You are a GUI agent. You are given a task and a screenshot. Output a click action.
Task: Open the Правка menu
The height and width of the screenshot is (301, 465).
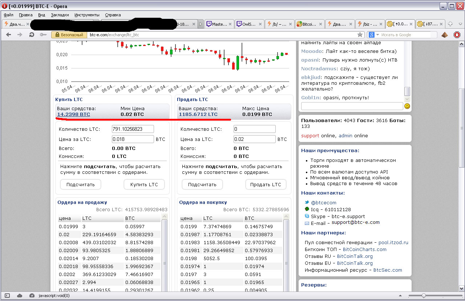tap(26, 15)
